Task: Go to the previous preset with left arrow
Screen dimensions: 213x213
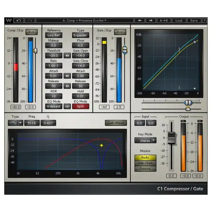Action: tap(140, 21)
